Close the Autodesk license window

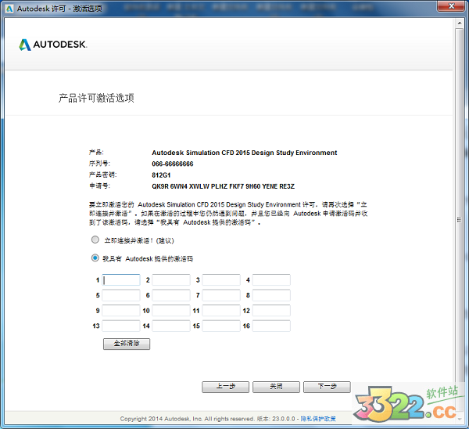click(x=451, y=6)
